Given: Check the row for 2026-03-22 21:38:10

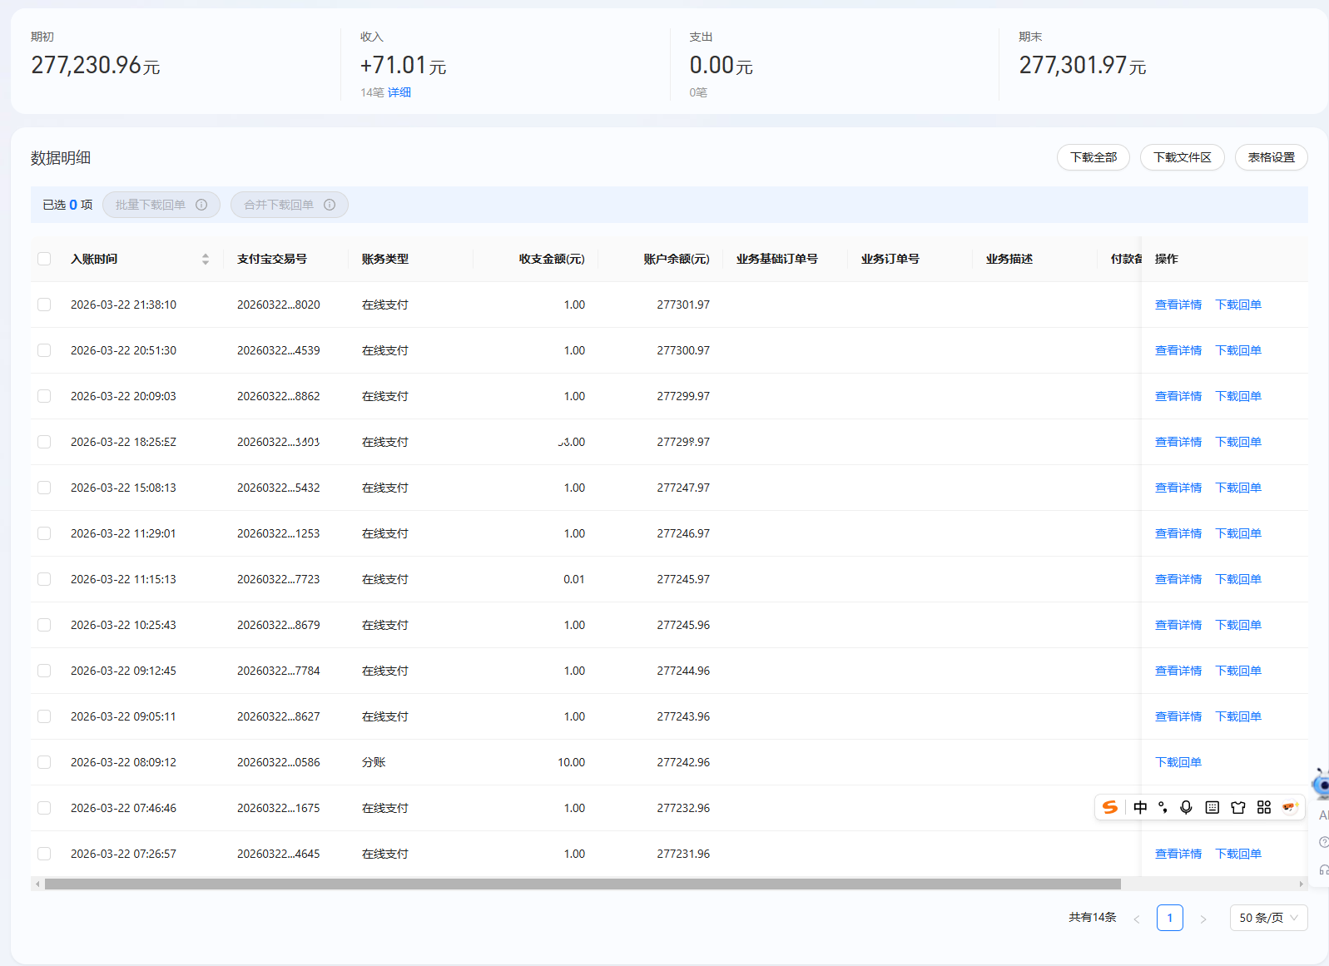Looking at the screenshot, I should click(x=44, y=305).
